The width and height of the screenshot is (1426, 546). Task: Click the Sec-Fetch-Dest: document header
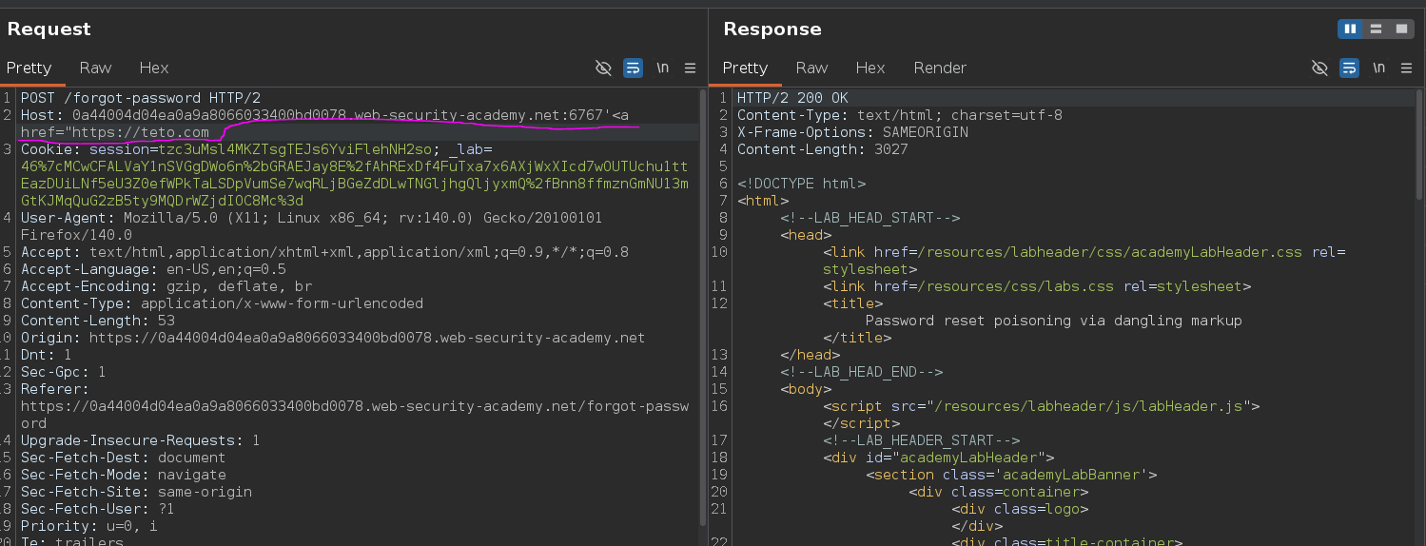click(124, 458)
